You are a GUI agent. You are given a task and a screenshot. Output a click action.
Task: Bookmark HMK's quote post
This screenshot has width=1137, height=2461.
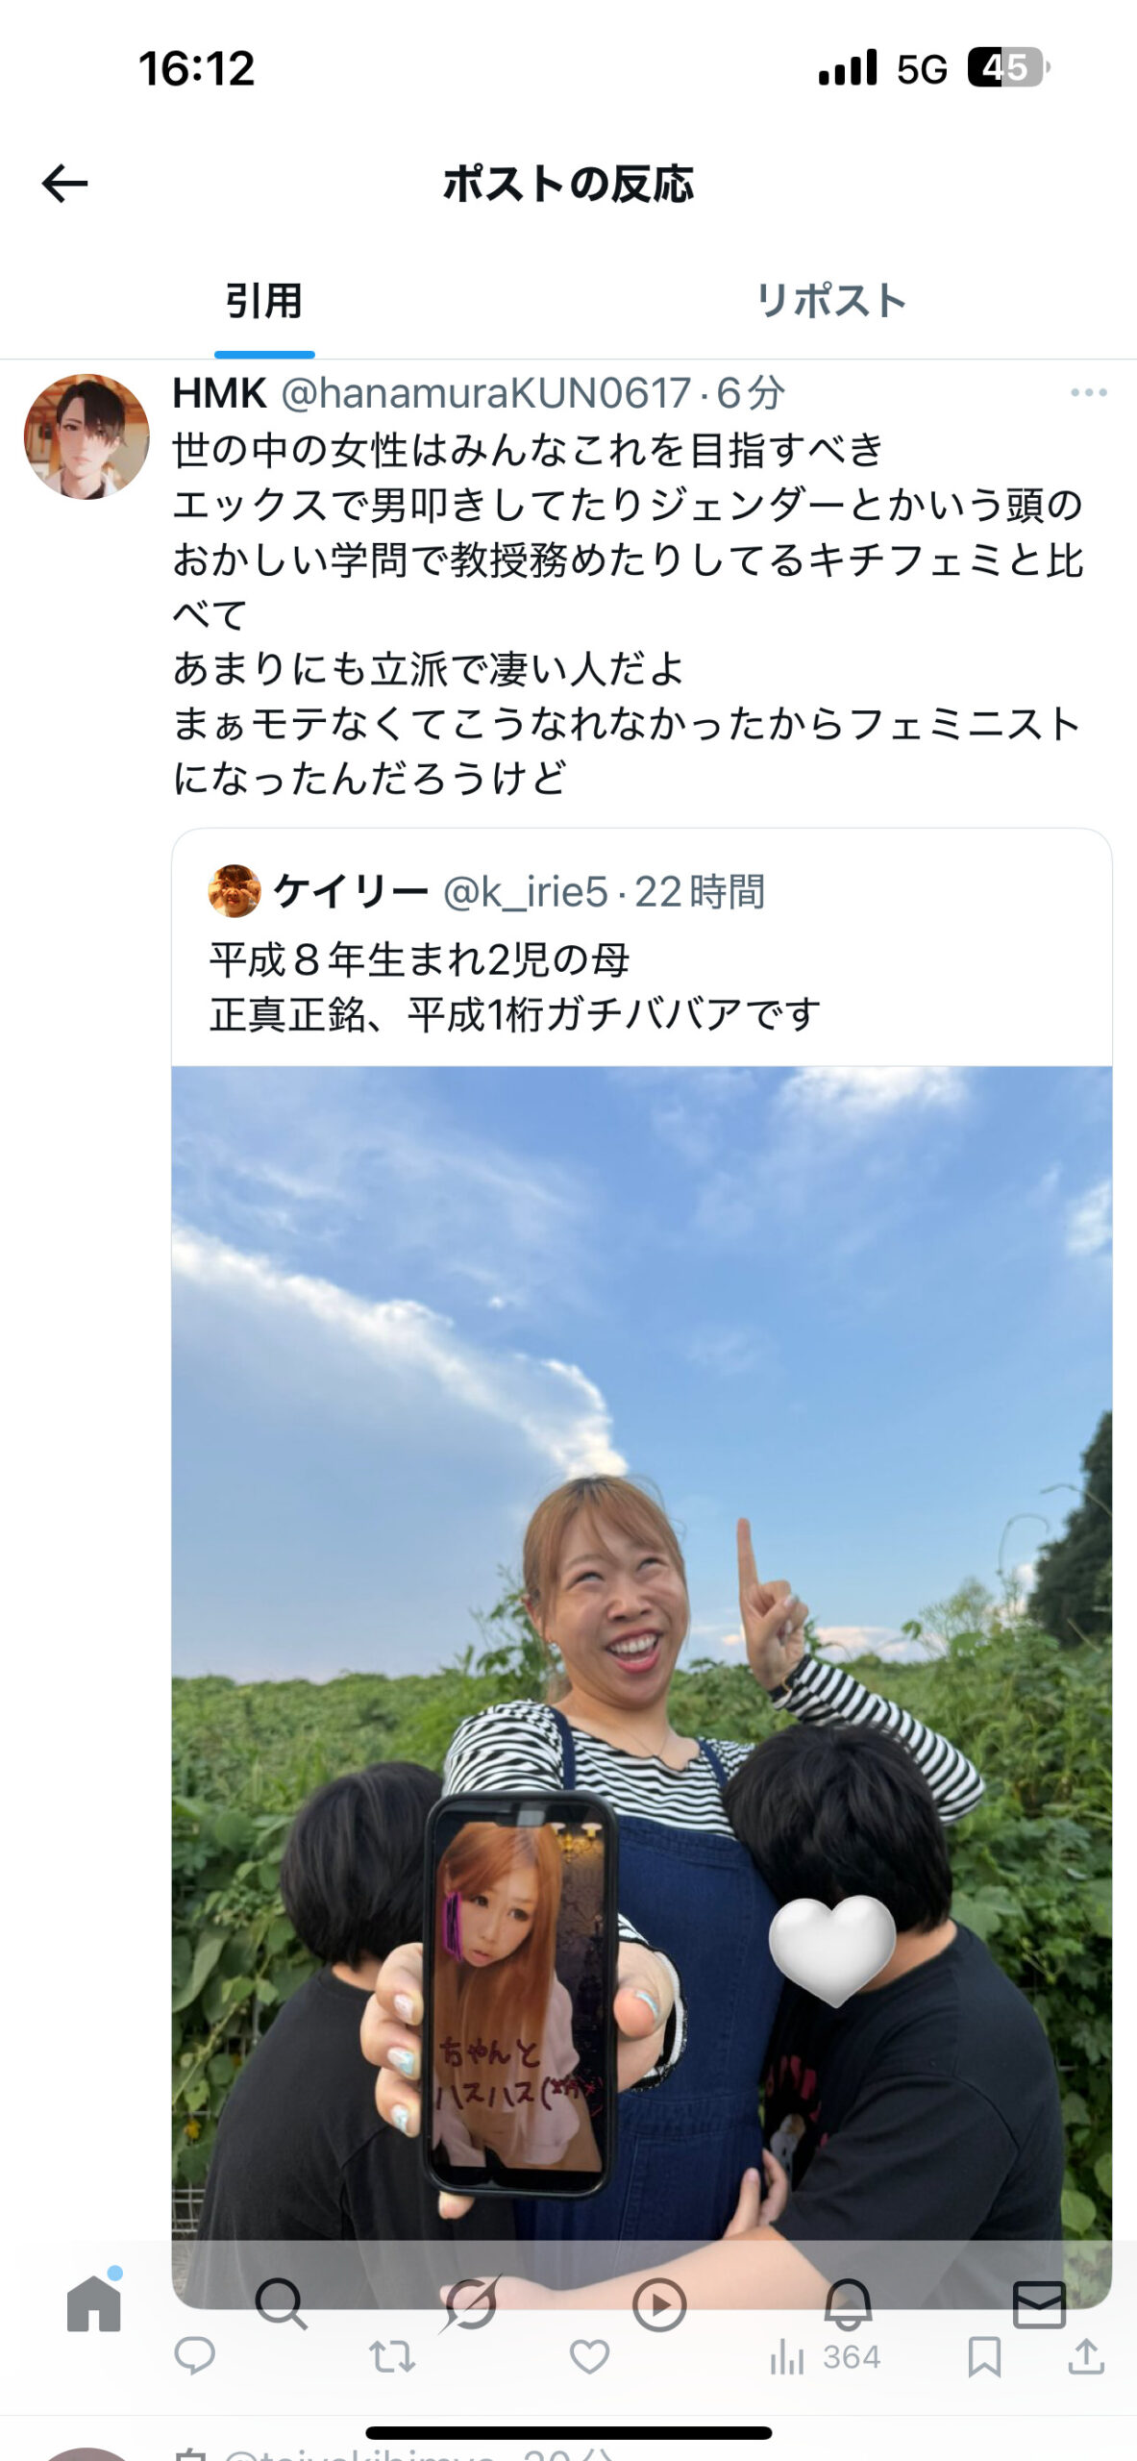[984, 2357]
